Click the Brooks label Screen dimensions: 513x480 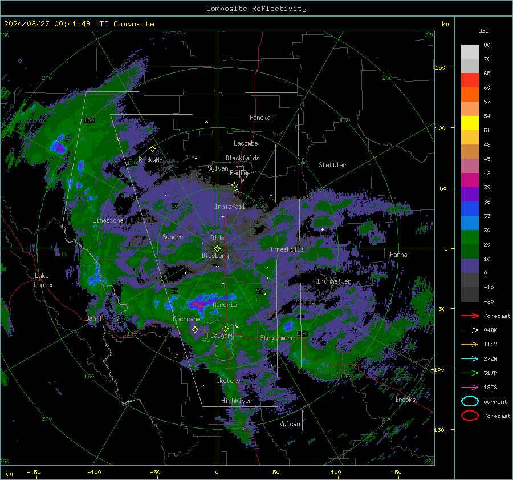(405, 400)
